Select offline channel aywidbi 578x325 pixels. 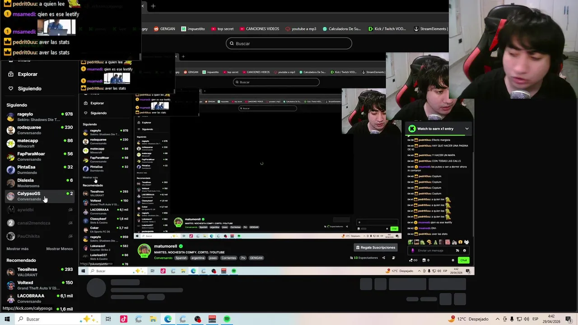[x=40, y=209]
